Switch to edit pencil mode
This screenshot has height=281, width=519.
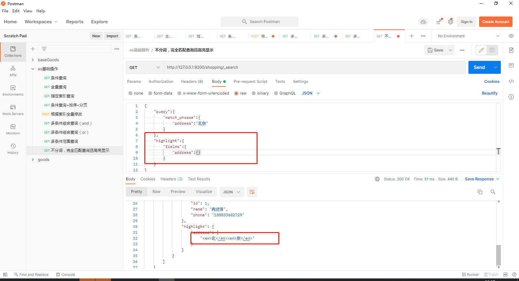pos(481,50)
